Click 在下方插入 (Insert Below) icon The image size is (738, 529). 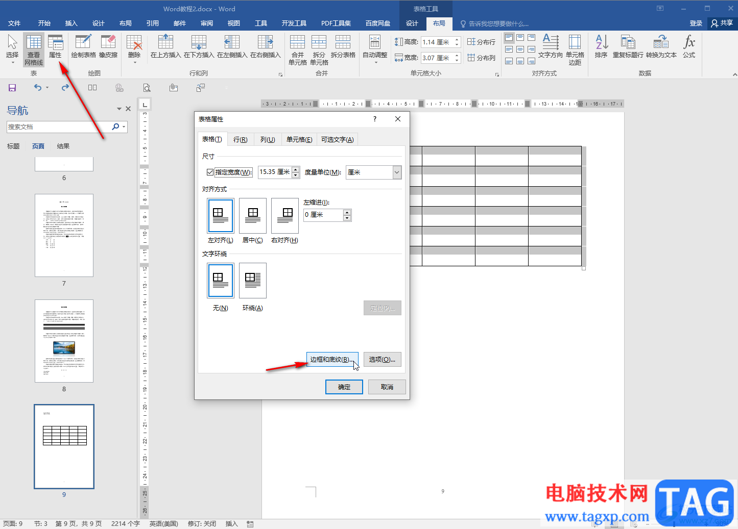pos(199,46)
